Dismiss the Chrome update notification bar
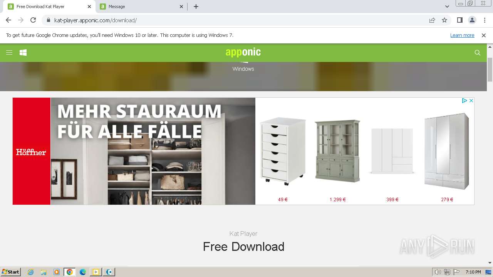493x277 pixels. click(x=484, y=35)
